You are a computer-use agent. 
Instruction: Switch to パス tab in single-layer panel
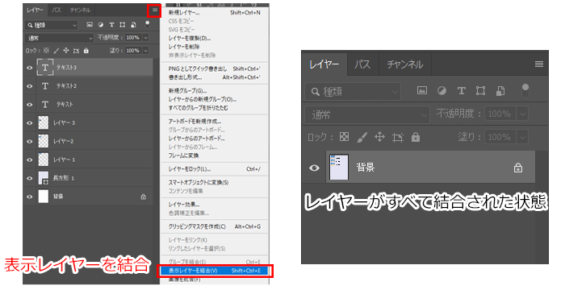point(362,64)
